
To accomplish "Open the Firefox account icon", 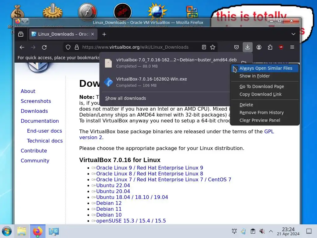I will (x=259, y=47).
